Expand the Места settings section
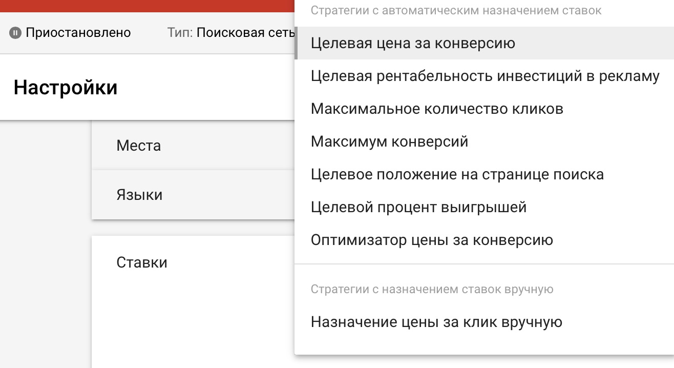674x368 pixels. [x=139, y=146]
